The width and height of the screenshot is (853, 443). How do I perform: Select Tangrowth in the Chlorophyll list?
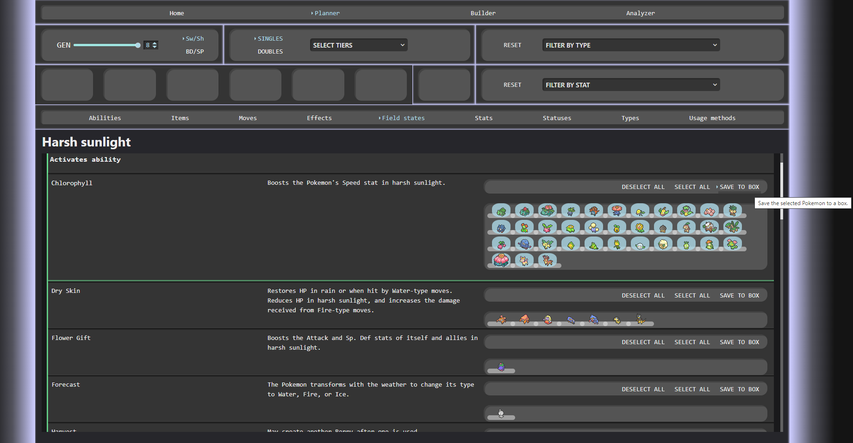click(524, 243)
